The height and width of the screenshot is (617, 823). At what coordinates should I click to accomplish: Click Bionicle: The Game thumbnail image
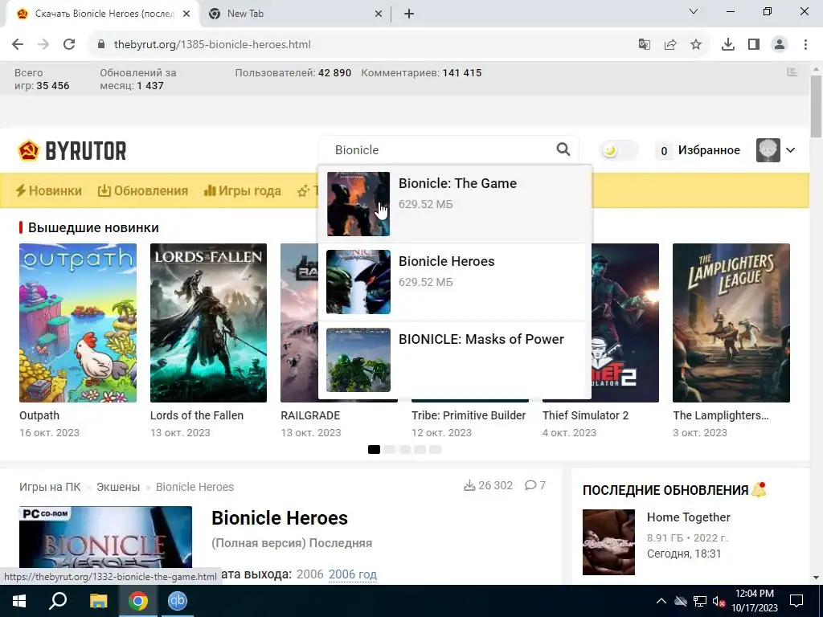tap(358, 204)
